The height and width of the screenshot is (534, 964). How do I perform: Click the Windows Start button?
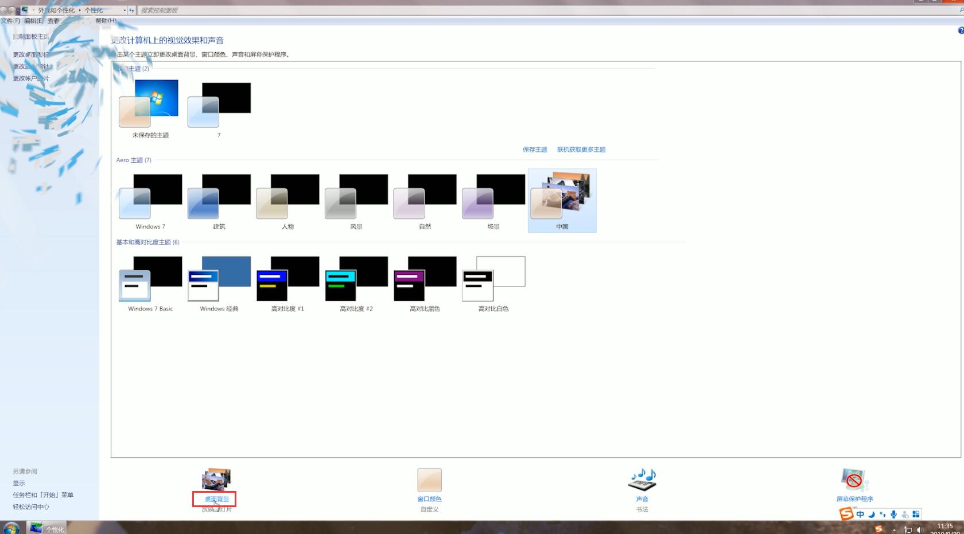(11, 528)
